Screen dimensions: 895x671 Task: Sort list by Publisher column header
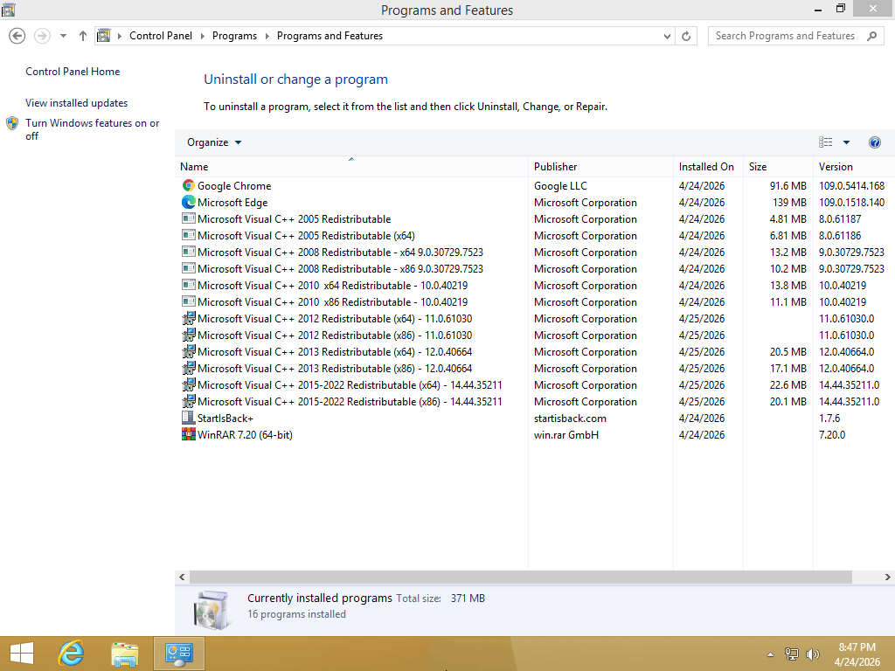(556, 166)
